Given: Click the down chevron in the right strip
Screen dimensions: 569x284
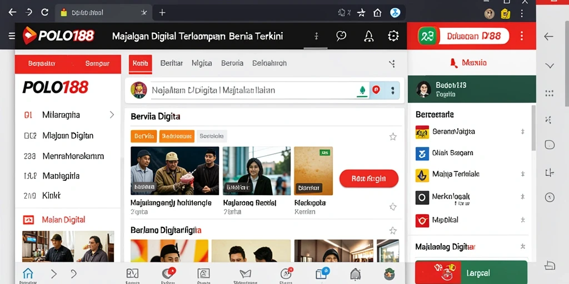Looking at the screenshot, I should 550,65.
